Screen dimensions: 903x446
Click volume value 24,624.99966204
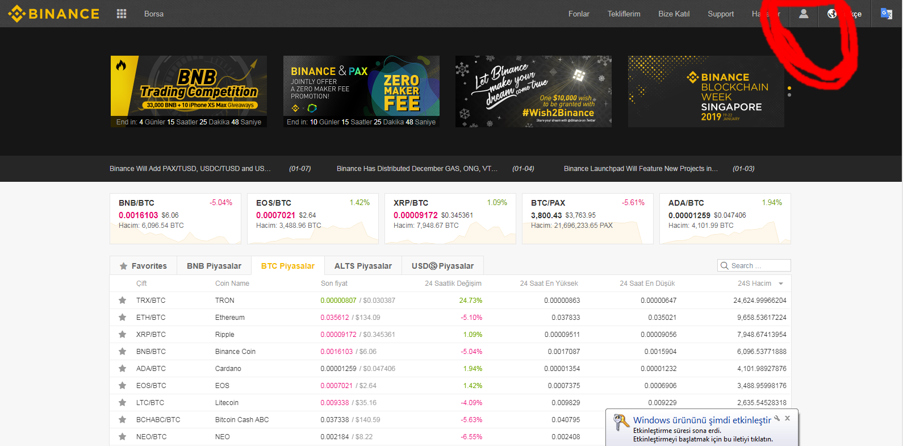pyautogui.click(x=760, y=301)
